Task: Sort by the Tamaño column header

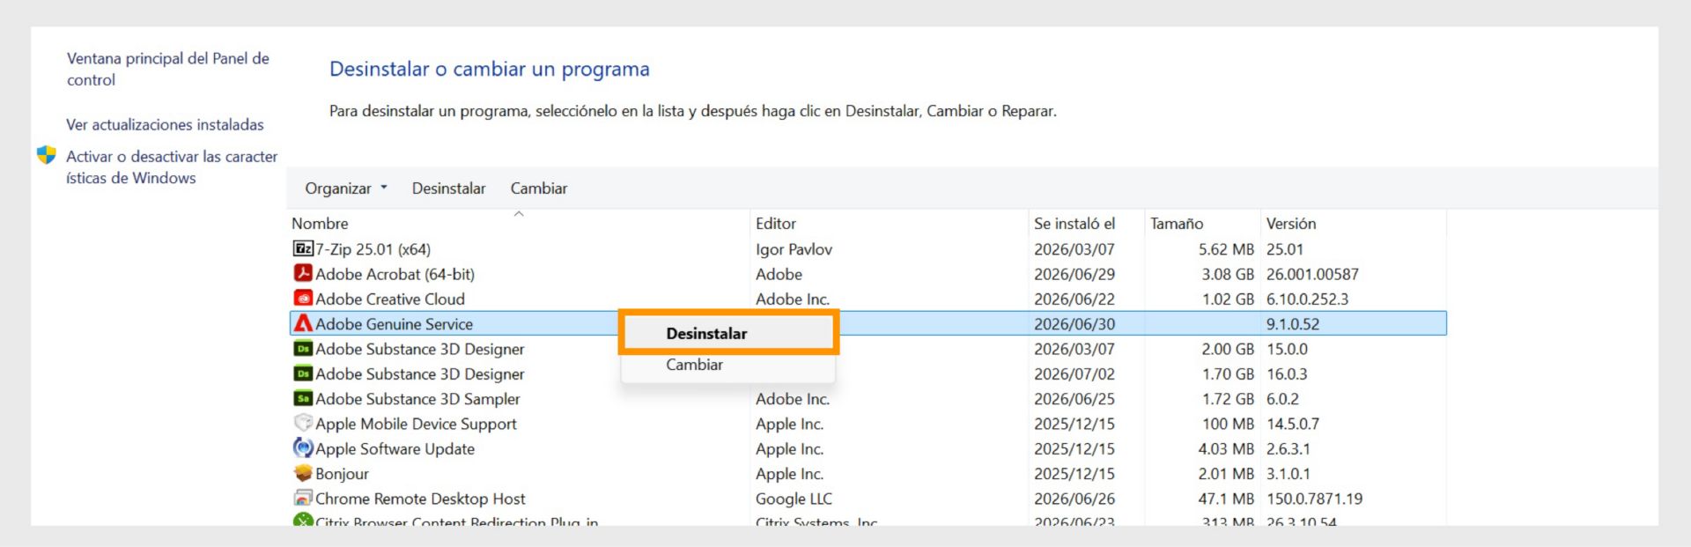Action: [x=1177, y=224]
